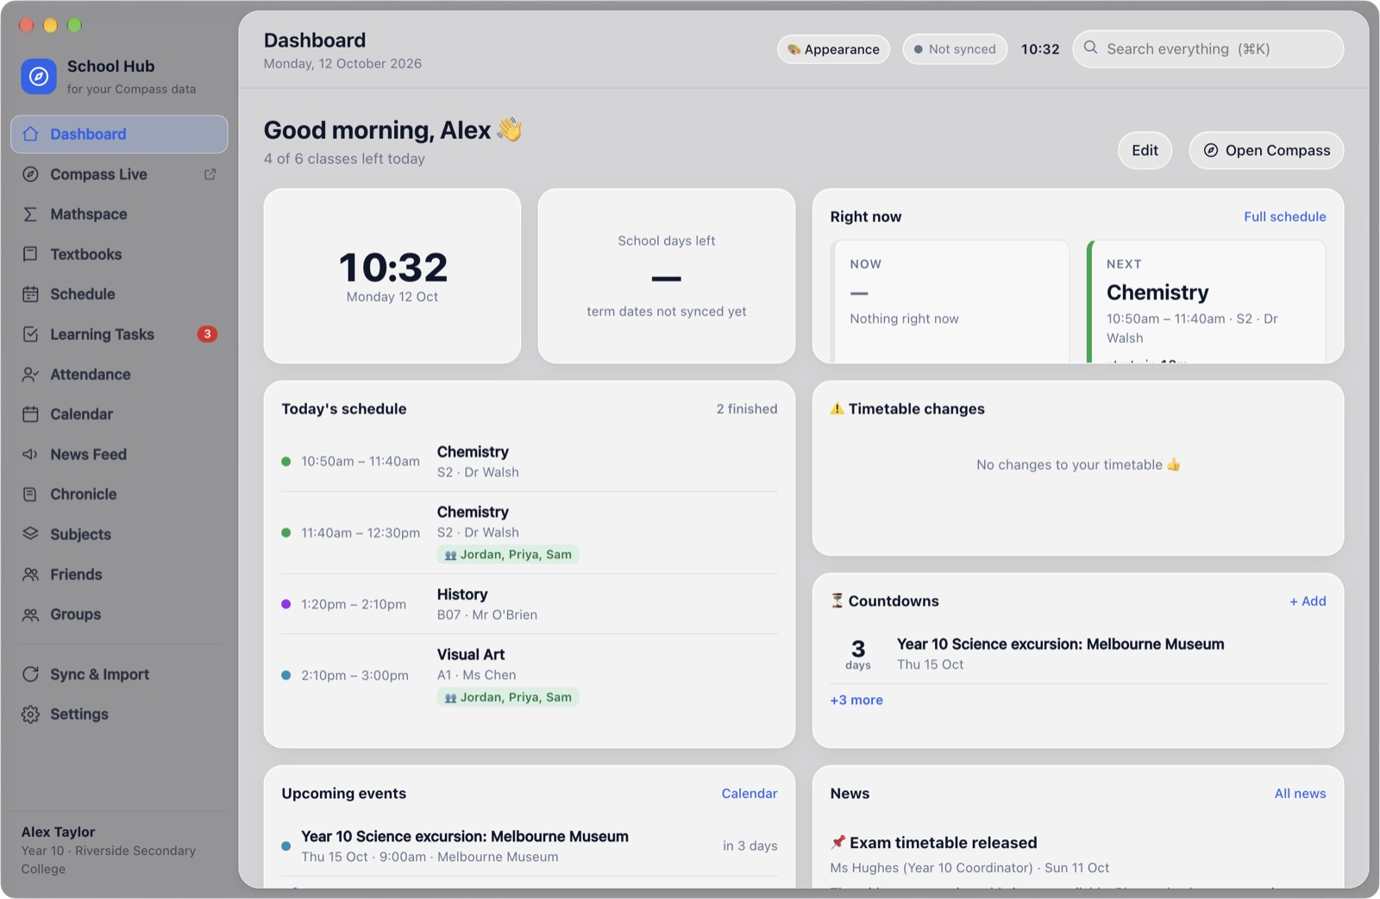Click the 10:32 clock card

click(x=392, y=276)
